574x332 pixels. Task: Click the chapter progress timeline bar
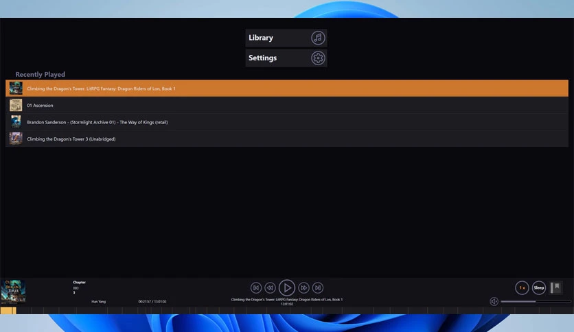pyautogui.click(x=286, y=311)
